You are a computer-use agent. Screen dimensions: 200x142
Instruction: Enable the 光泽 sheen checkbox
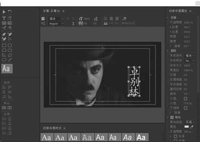coord(175,136)
